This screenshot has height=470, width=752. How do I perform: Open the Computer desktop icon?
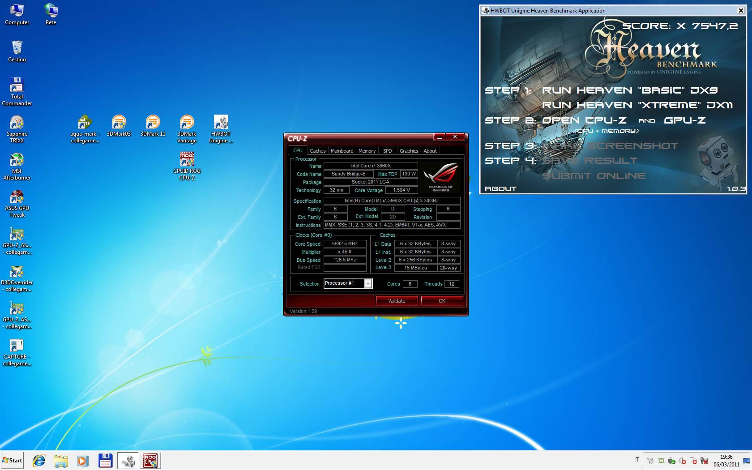tap(17, 14)
